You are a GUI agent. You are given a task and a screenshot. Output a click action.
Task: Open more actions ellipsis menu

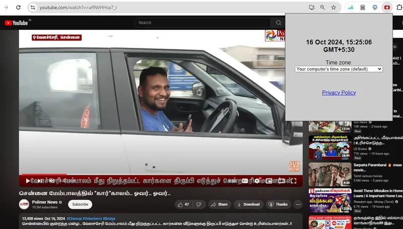pos(298,205)
